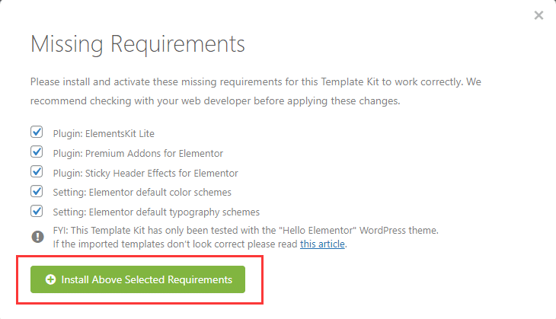Screen dimensions: 556x319
Task: Deselect Sticky Header Effects for Elementor checkbox
Action: (37, 173)
